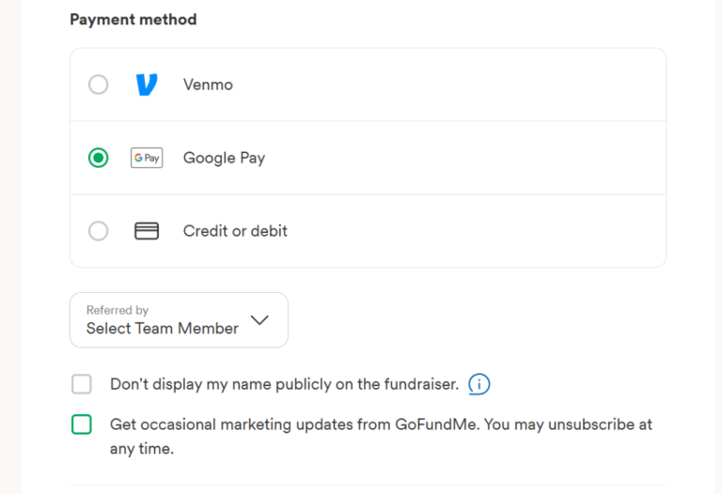The height and width of the screenshot is (494, 722).
Task: Select the Venmo radio button
Action: [x=98, y=85]
